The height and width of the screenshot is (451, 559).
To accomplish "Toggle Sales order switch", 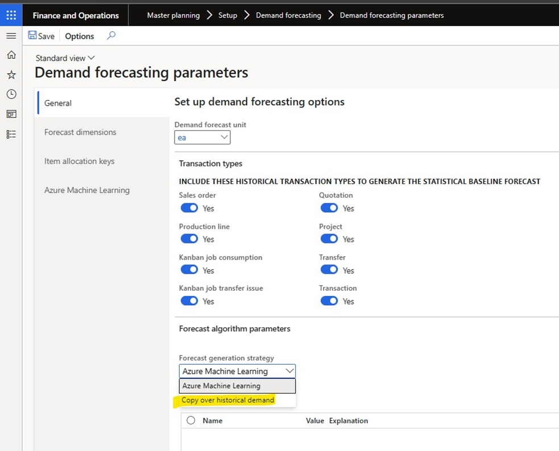I will [189, 208].
